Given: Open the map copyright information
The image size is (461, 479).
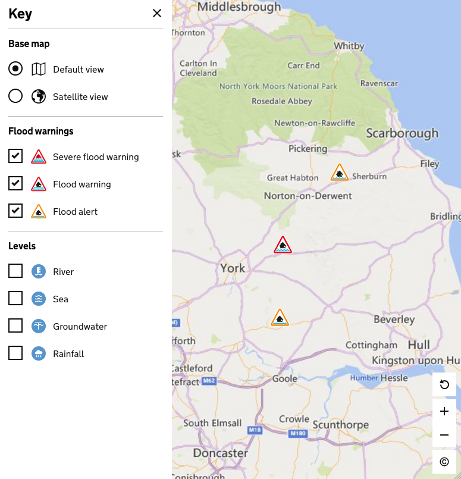Looking at the screenshot, I should [x=444, y=462].
